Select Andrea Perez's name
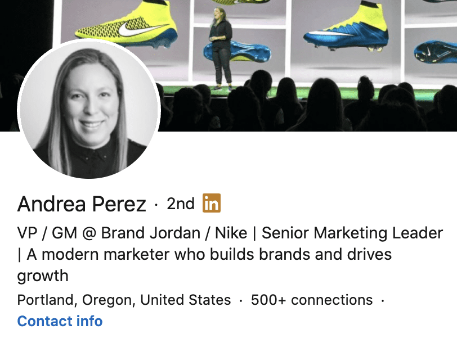 pos(82,204)
